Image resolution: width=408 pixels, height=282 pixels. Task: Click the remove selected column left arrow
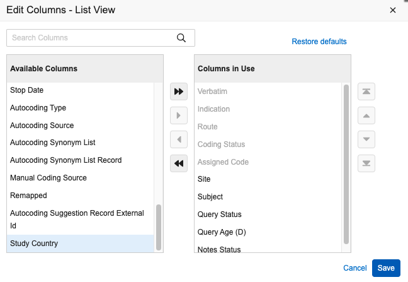[179, 139]
